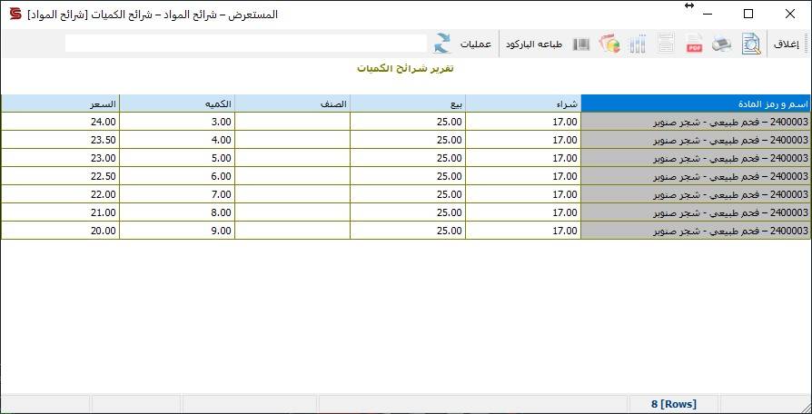Select material name in price 24.00 row
The width and height of the screenshot is (812, 414).
pyautogui.click(x=696, y=122)
